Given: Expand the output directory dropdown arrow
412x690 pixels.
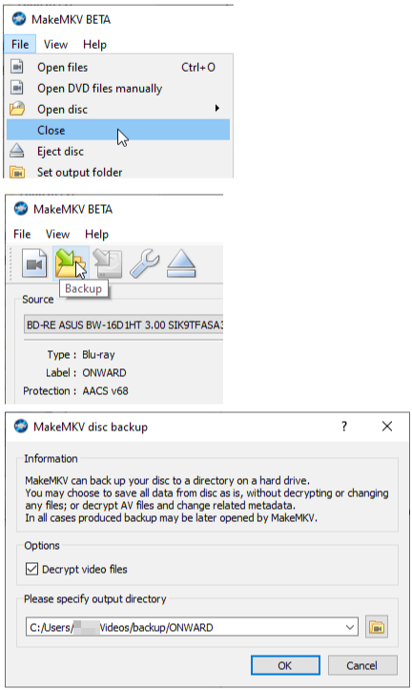Looking at the screenshot, I should point(350,627).
